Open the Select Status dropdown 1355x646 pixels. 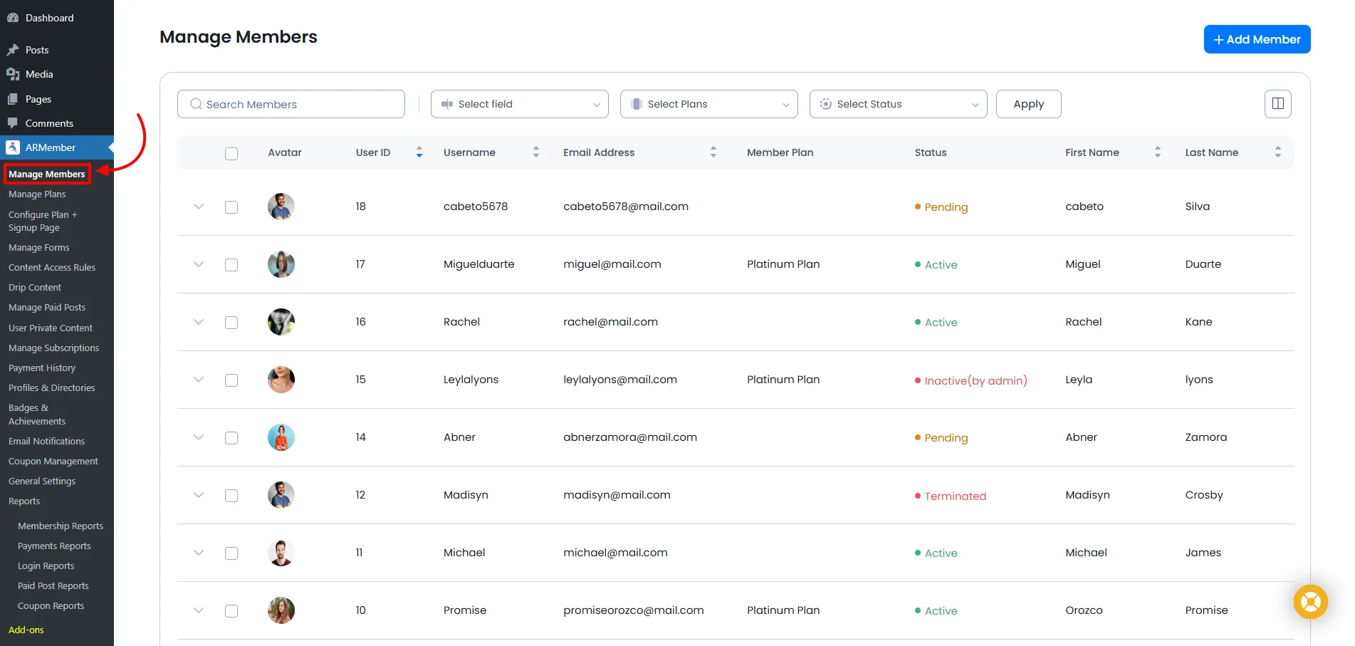898,104
